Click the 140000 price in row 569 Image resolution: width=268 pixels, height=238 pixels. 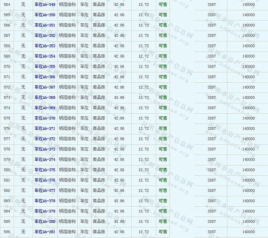248,56
